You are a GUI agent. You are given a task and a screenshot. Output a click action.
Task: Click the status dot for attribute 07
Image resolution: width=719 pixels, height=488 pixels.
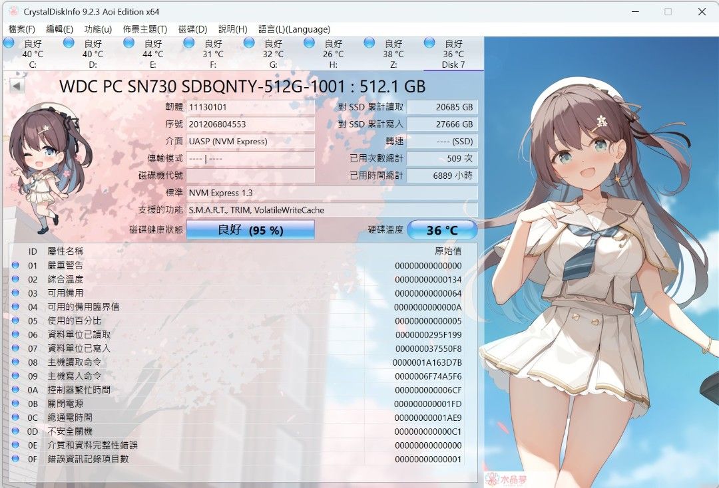15,348
